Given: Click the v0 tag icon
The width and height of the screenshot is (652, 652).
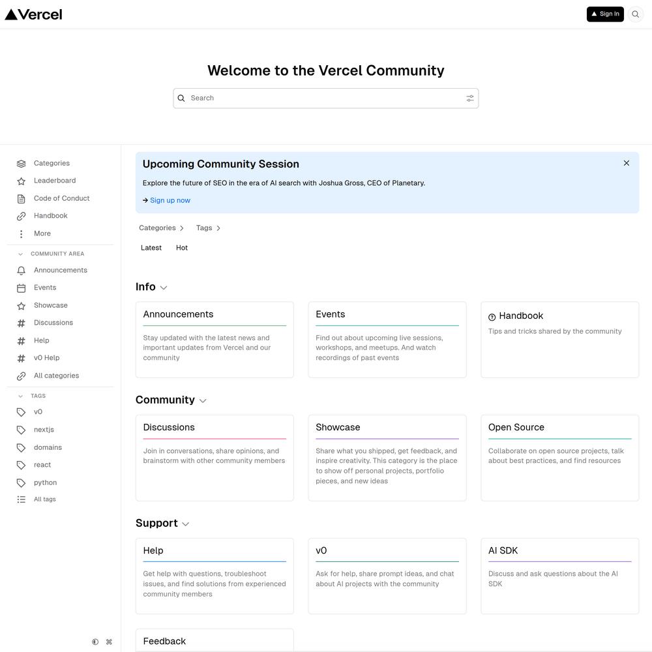Looking at the screenshot, I should (x=22, y=412).
